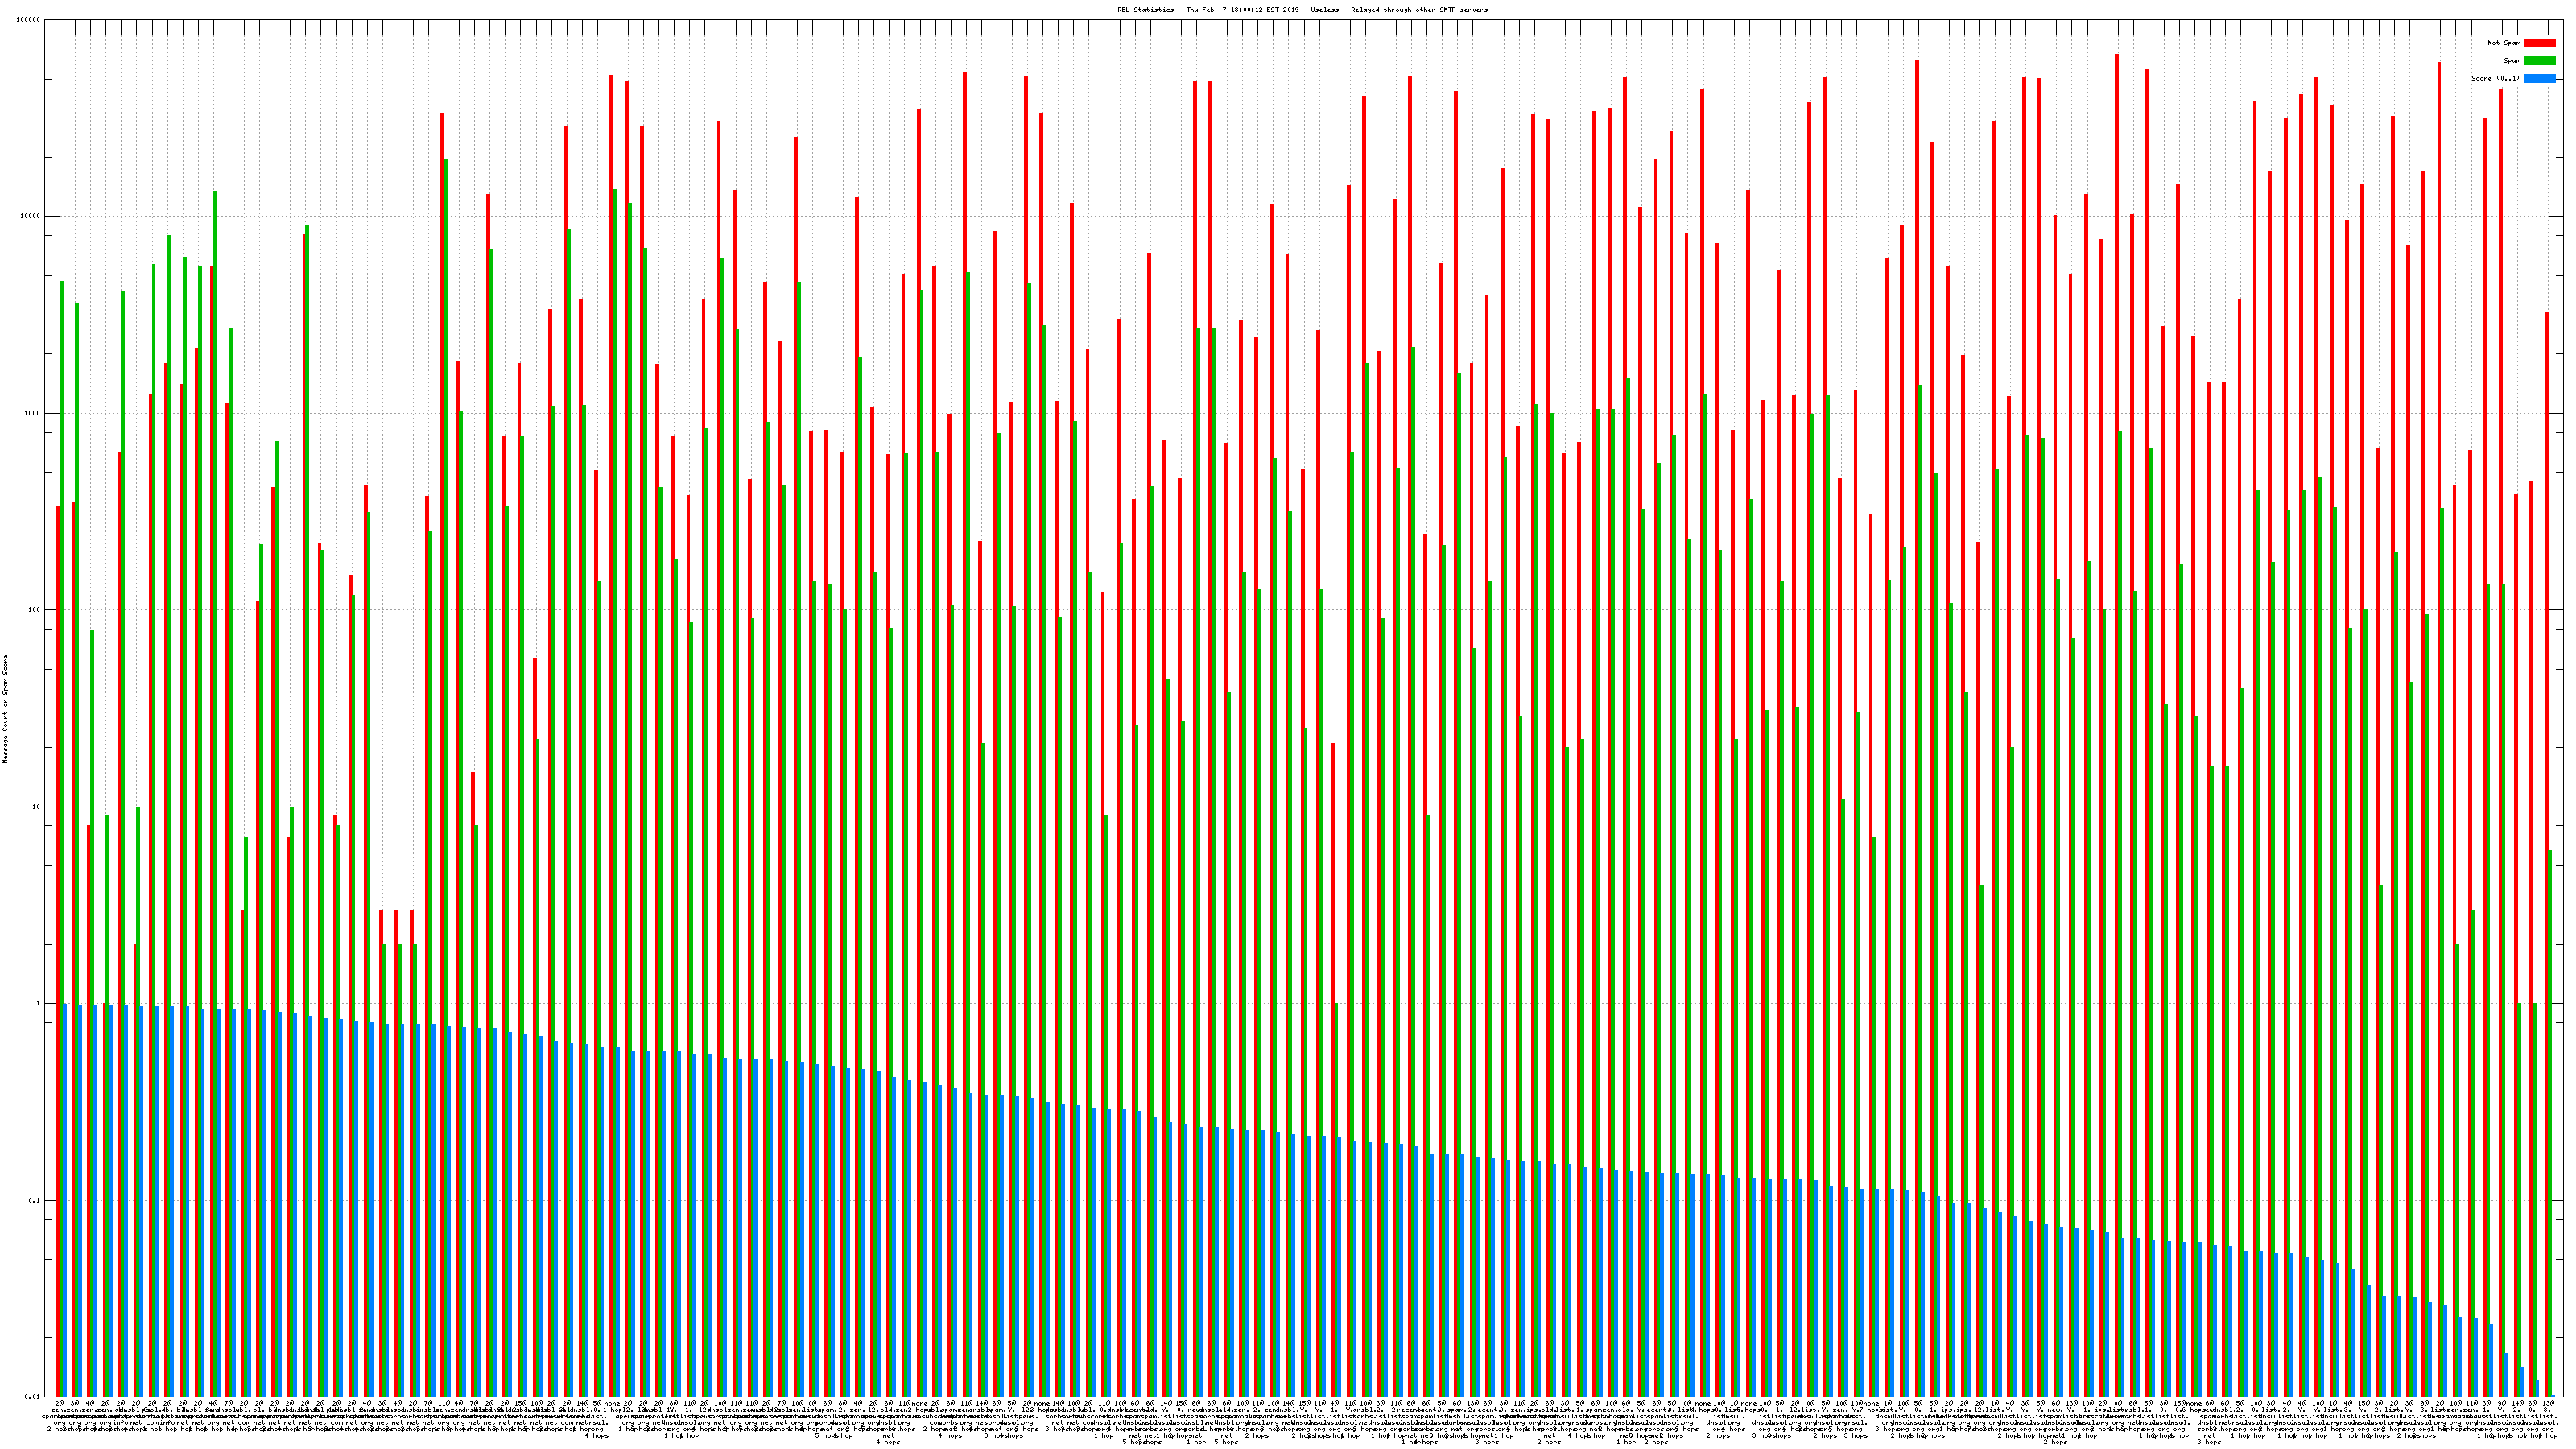The height and width of the screenshot is (1449, 2576).
Task: Click the leftmost blue Score bar
Action: (x=65, y=1199)
